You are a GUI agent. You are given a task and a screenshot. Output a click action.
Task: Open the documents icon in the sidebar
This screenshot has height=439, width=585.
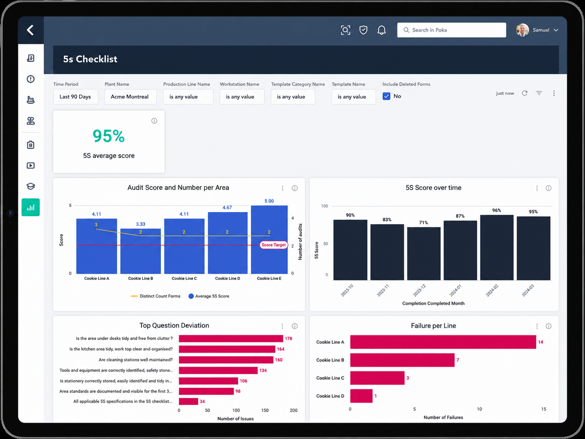click(x=31, y=58)
